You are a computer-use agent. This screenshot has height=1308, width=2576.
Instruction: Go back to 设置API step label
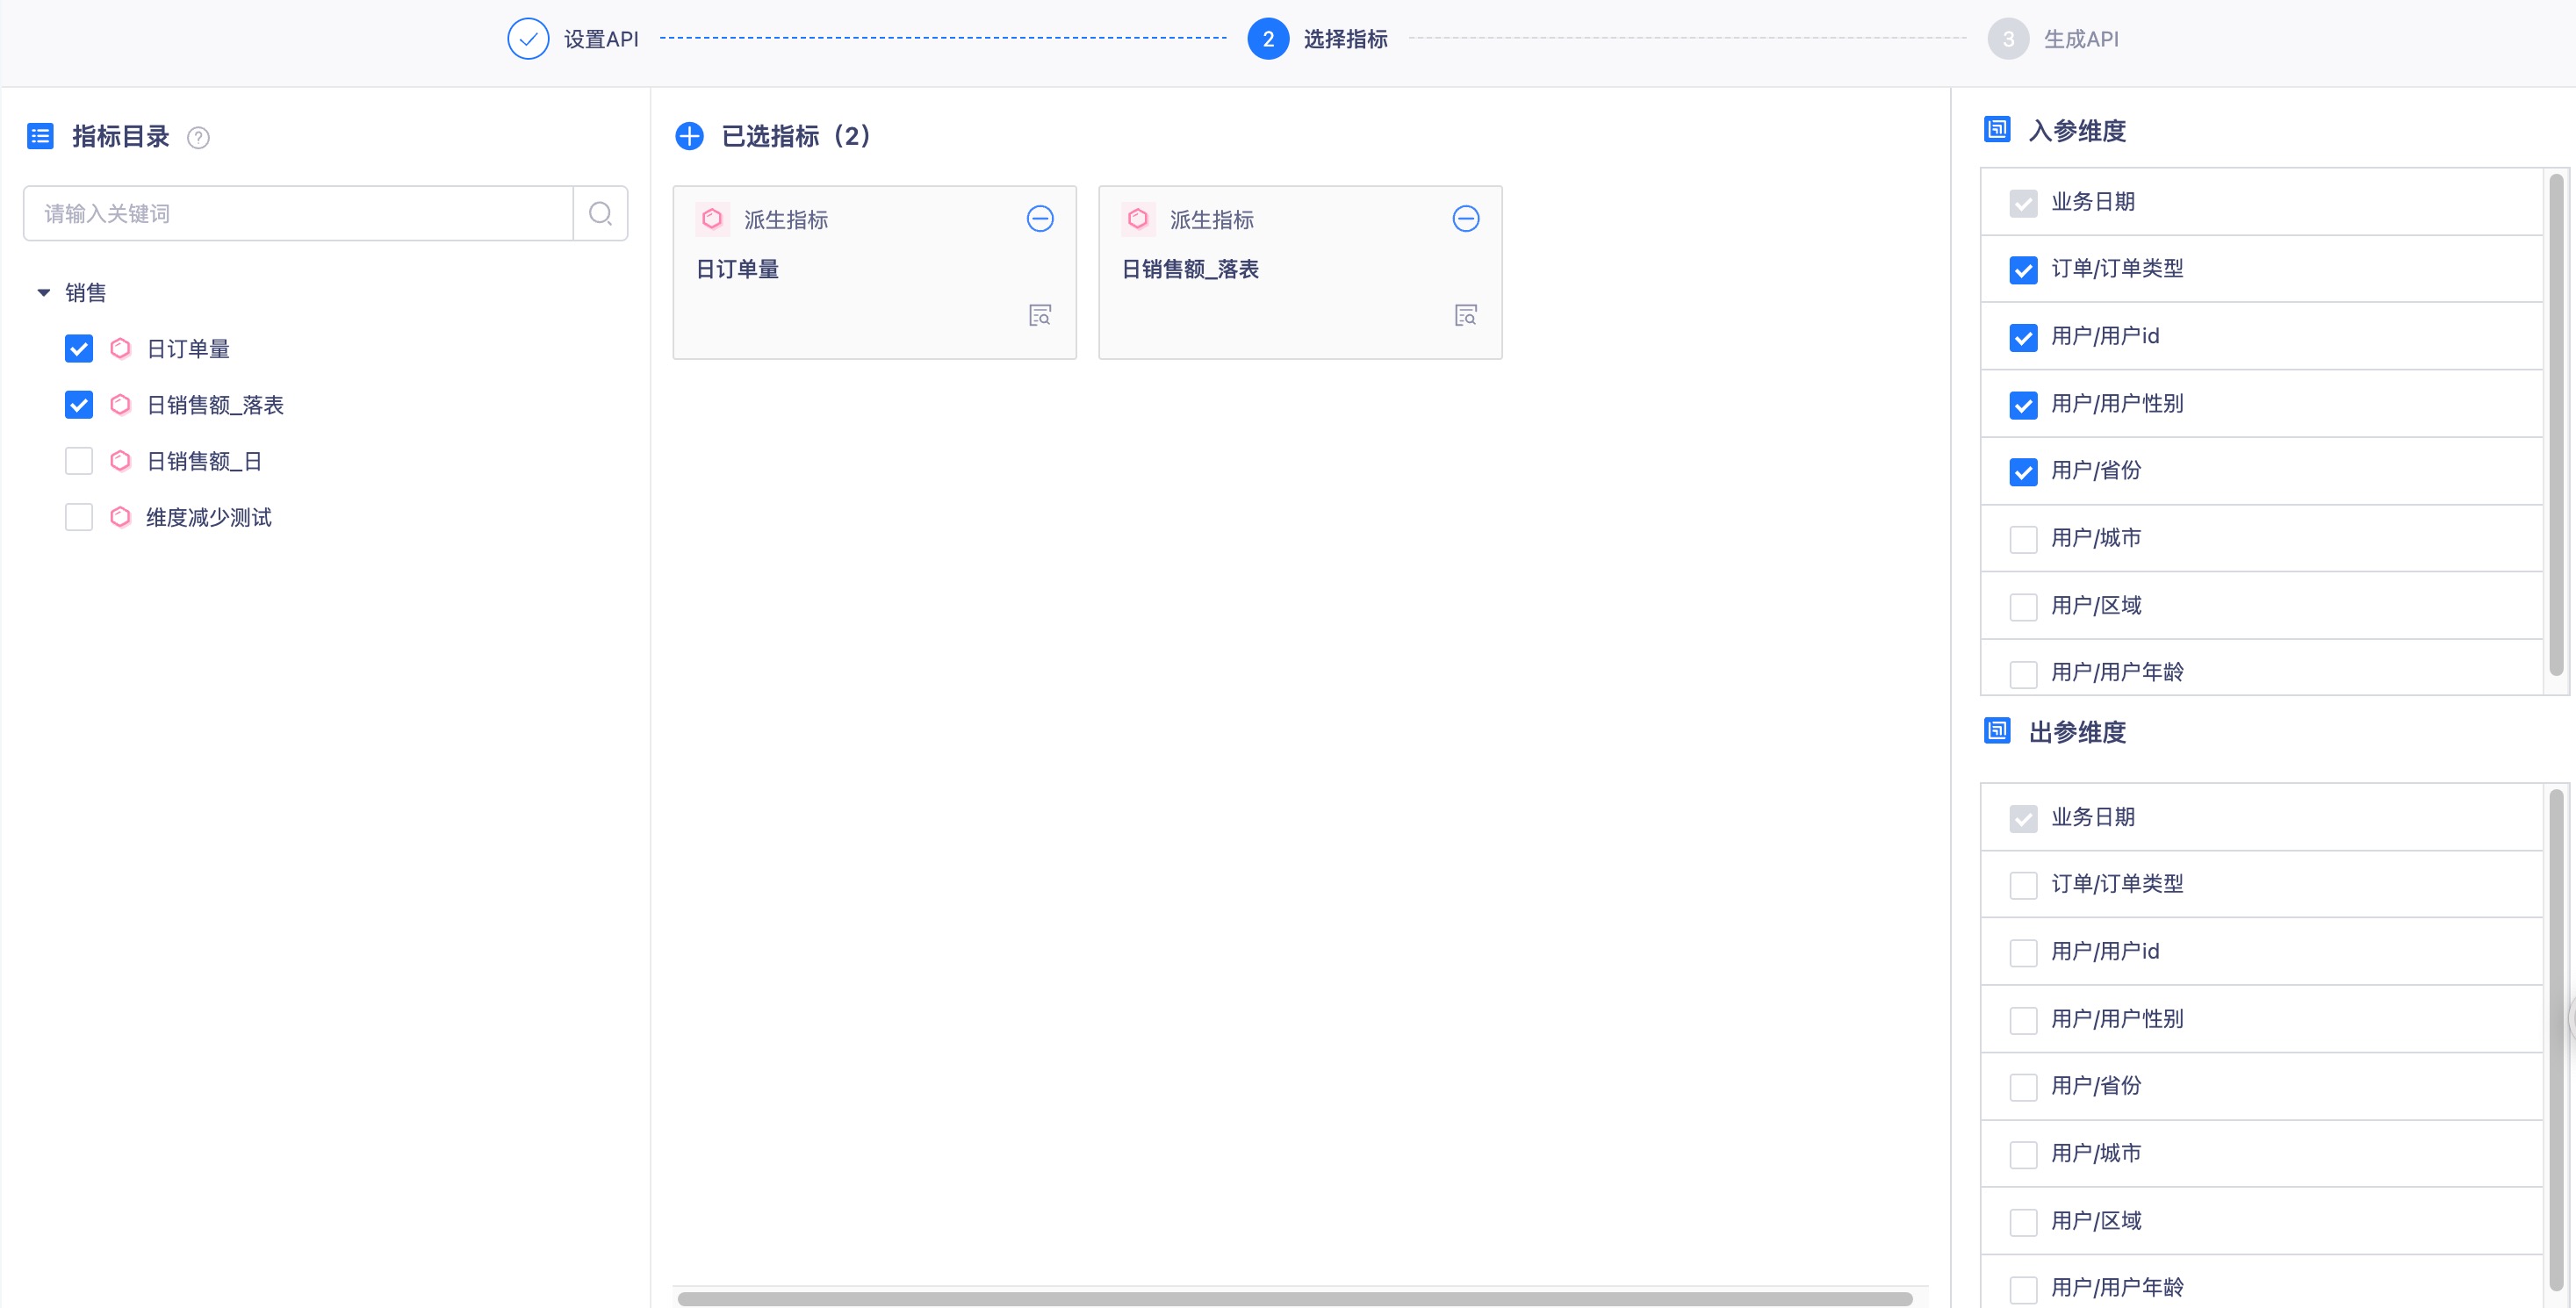601,39
